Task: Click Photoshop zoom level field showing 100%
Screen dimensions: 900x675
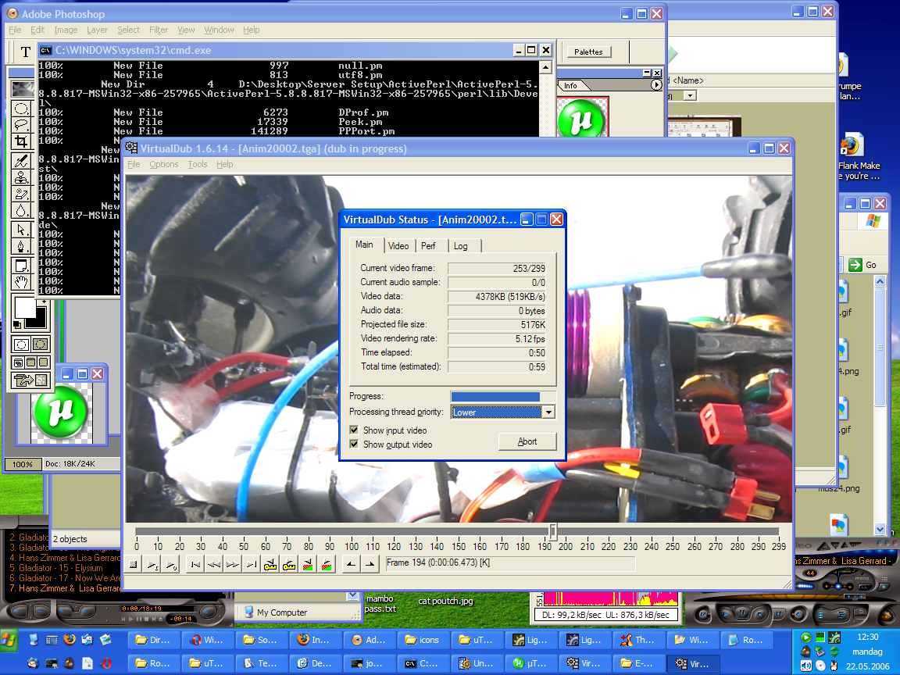Action: tap(23, 464)
